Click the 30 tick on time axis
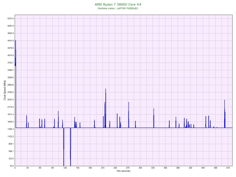The width and height of the screenshot is (236, 177). [27, 168]
